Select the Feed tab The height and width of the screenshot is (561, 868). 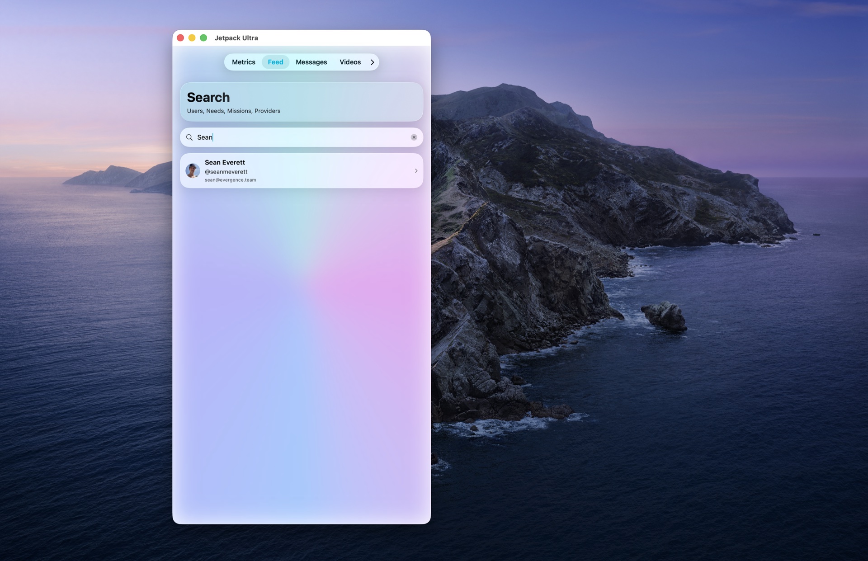coord(275,62)
